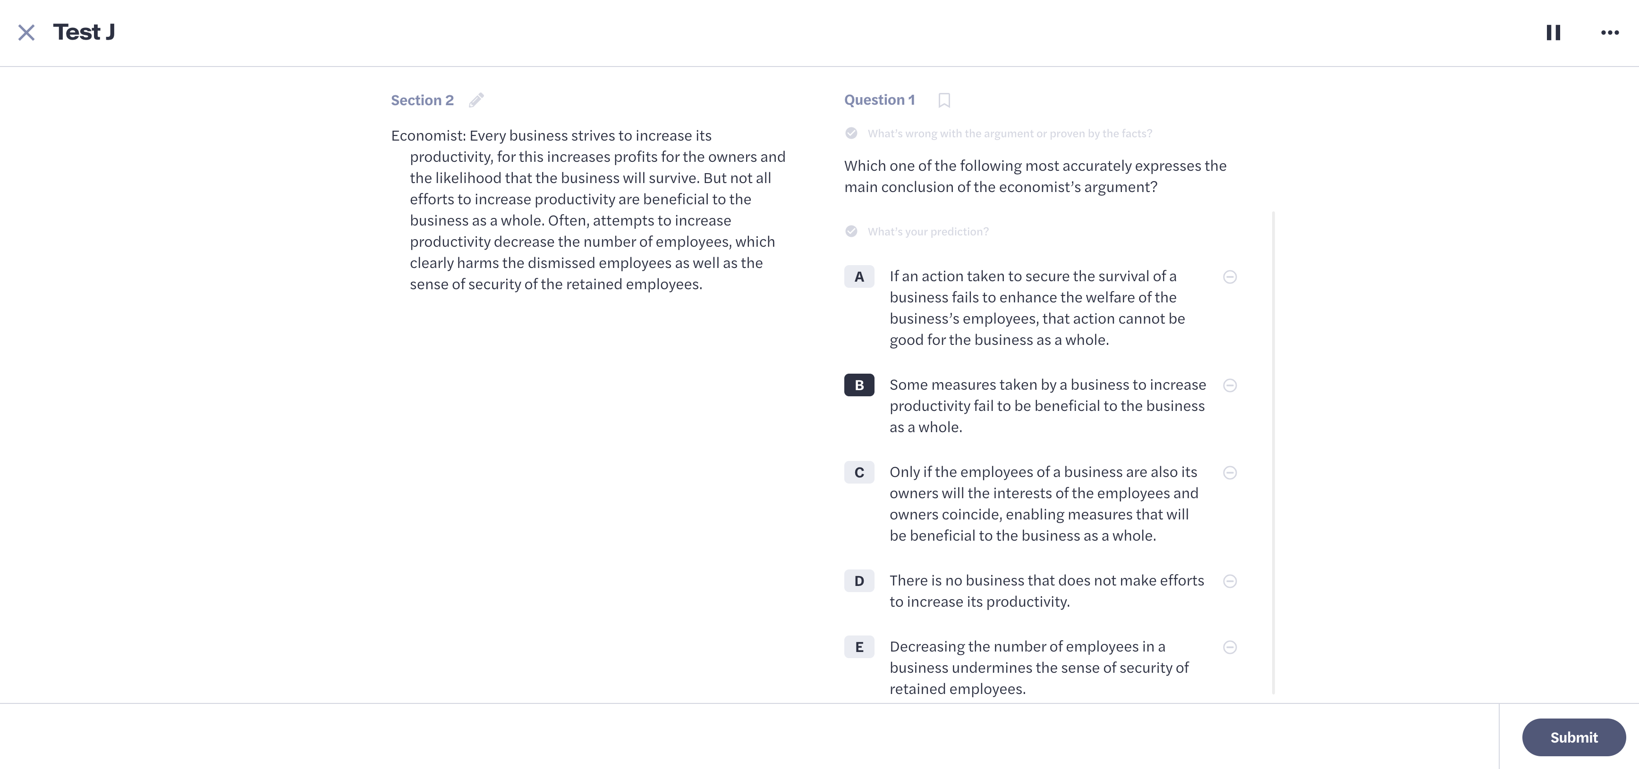Choose answer option D
Viewport: 1639px width, 769px height.
[x=859, y=581]
